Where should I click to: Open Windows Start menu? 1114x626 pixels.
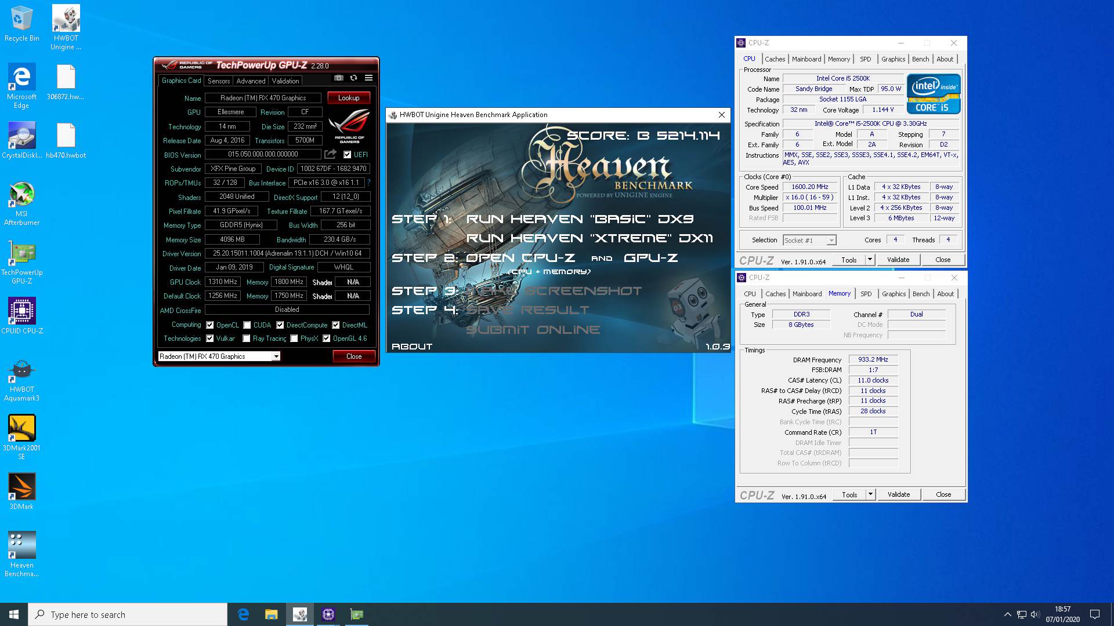coord(14,614)
